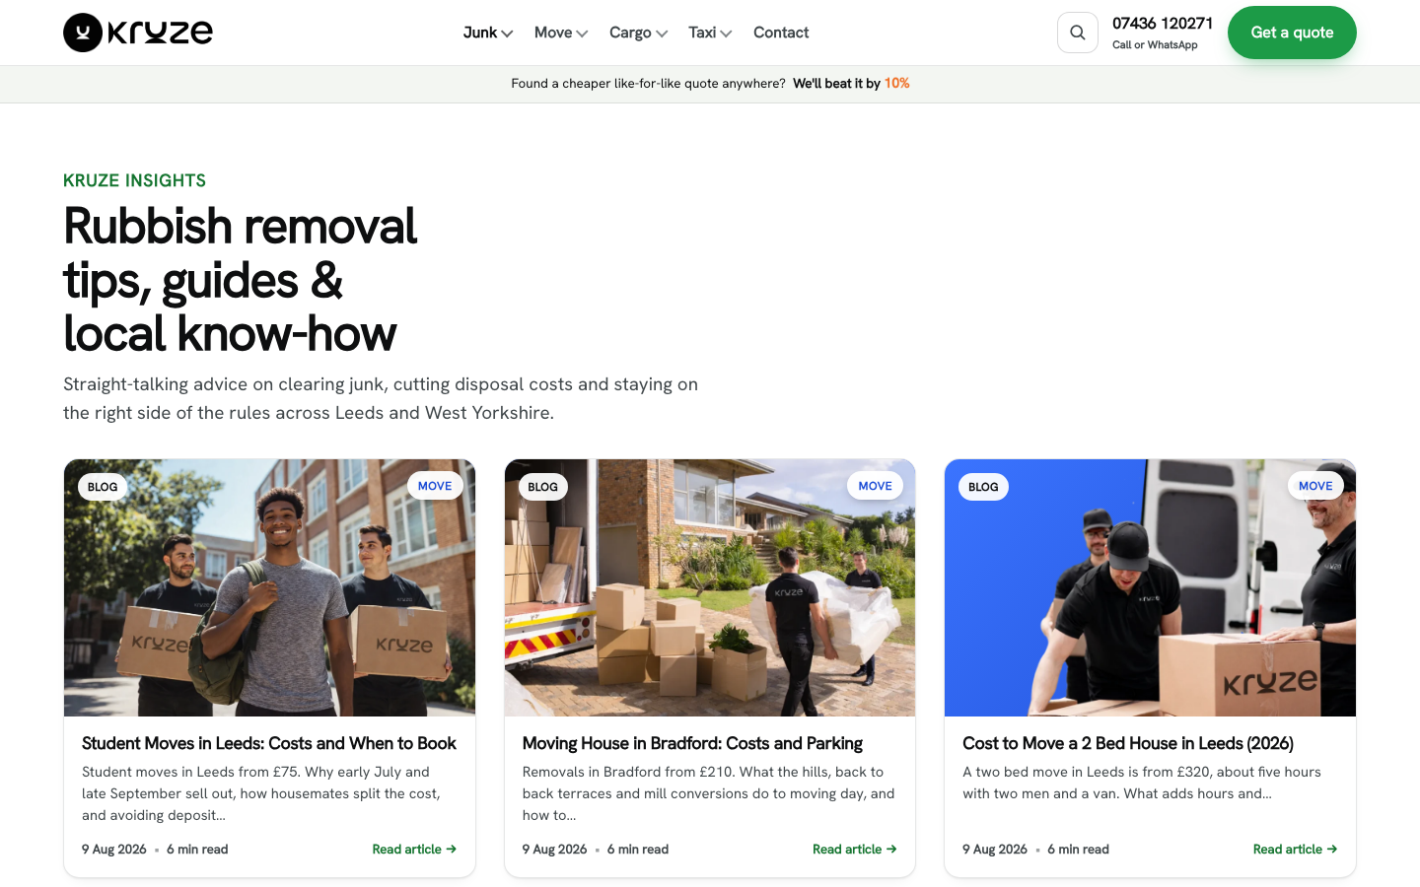Read article for Moving House in Bradford
This screenshot has height=887, width=1420.
coord(855,850)
